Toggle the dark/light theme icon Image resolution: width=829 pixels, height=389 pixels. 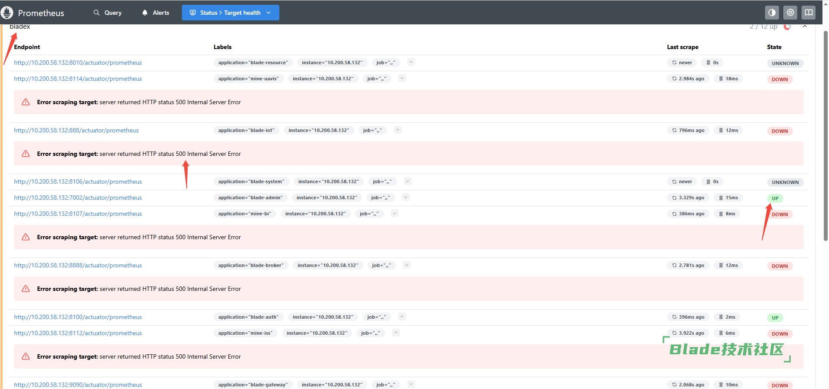772,13
